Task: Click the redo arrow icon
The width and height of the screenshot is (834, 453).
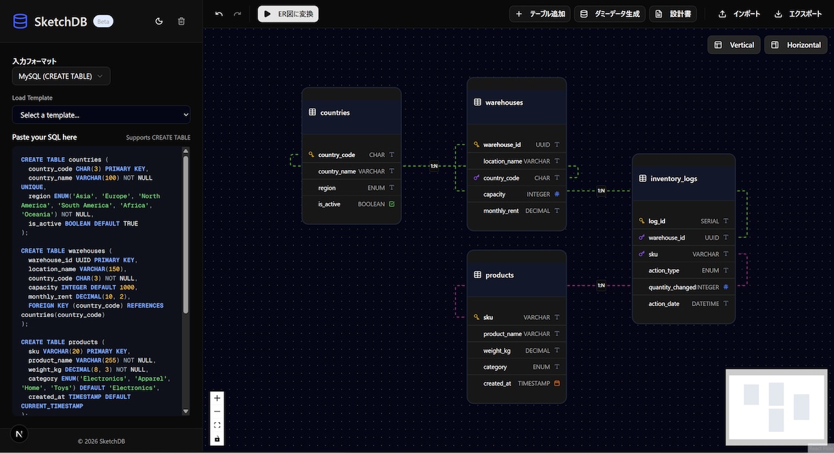Action: pos(237,14)
